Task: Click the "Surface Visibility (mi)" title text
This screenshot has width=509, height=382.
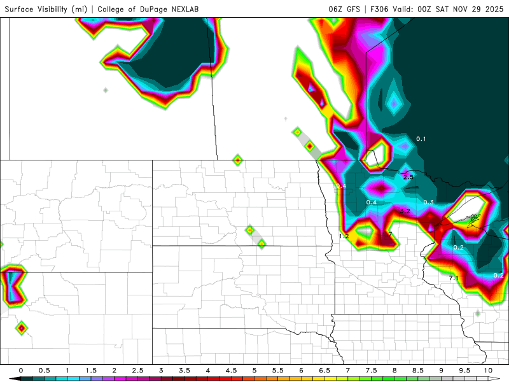Action: 46,9
